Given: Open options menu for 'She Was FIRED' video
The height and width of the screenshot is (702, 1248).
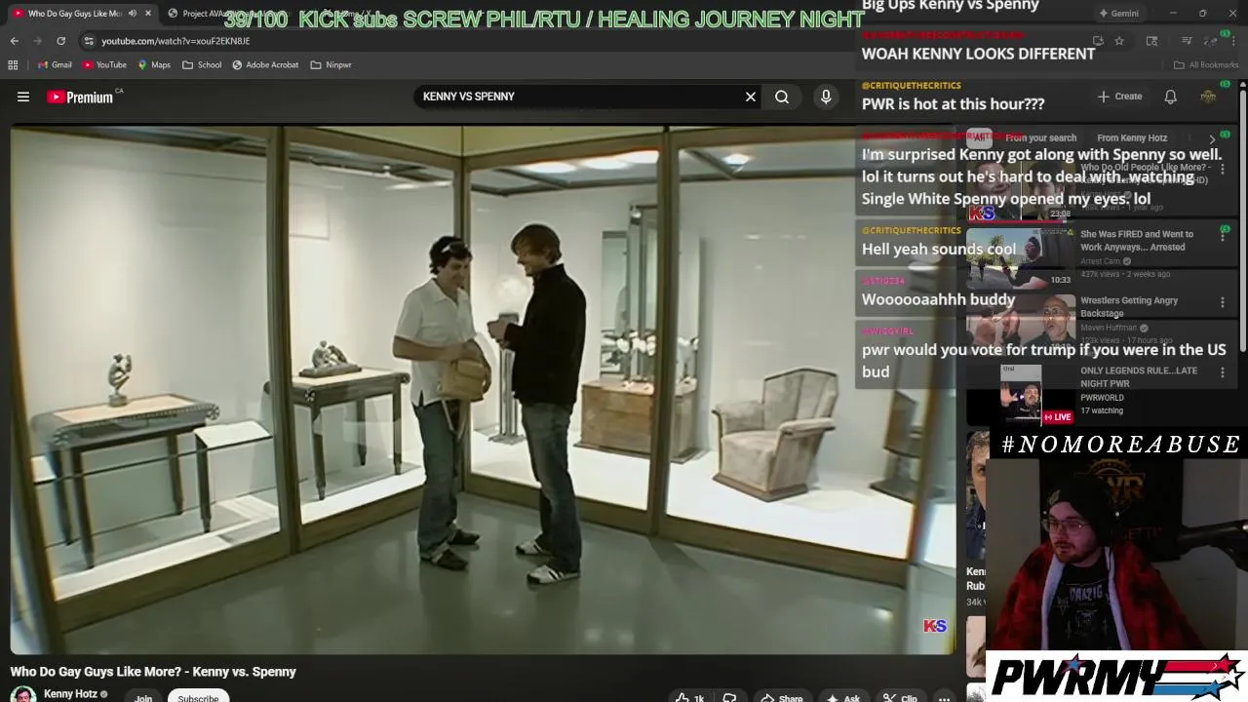Looking at the screenshot, I should (x=1223, y=234).
